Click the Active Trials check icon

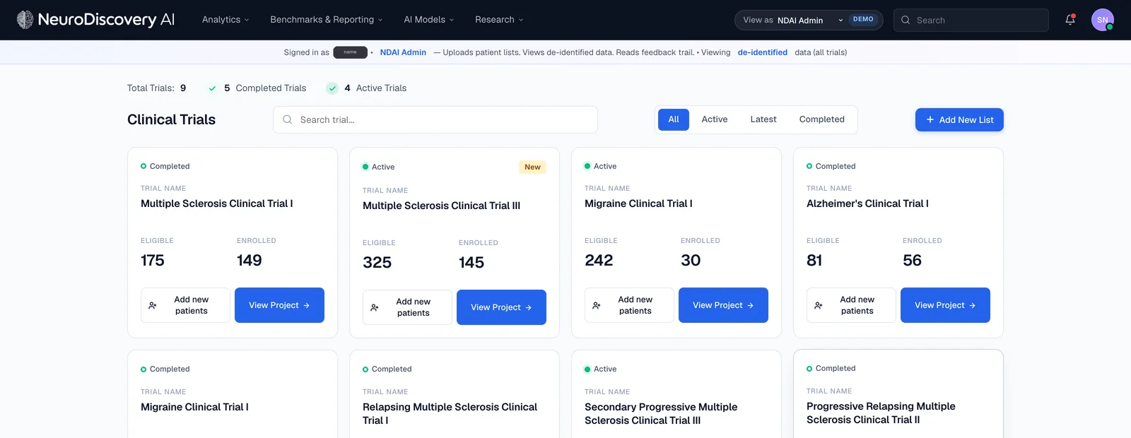[x=332, y=88]
